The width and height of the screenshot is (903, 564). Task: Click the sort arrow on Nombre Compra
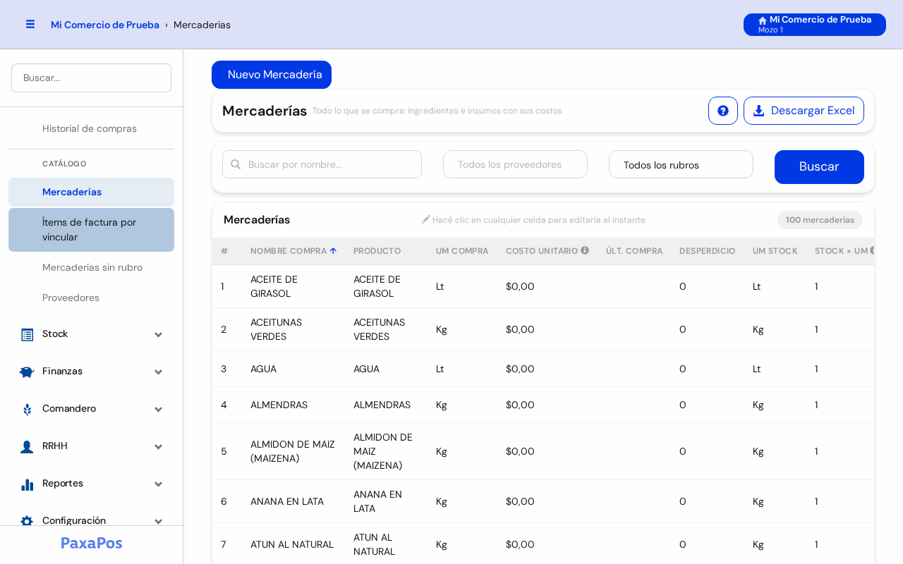[333, 250]
